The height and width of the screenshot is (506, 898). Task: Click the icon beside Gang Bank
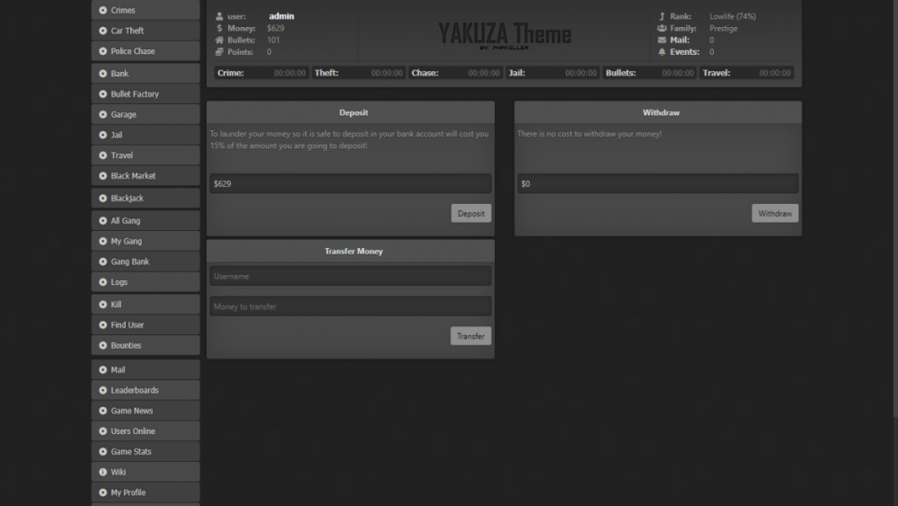pos(102,262)
